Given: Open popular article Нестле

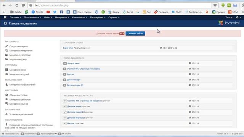Looking at the screenshot, I should 70,74.
